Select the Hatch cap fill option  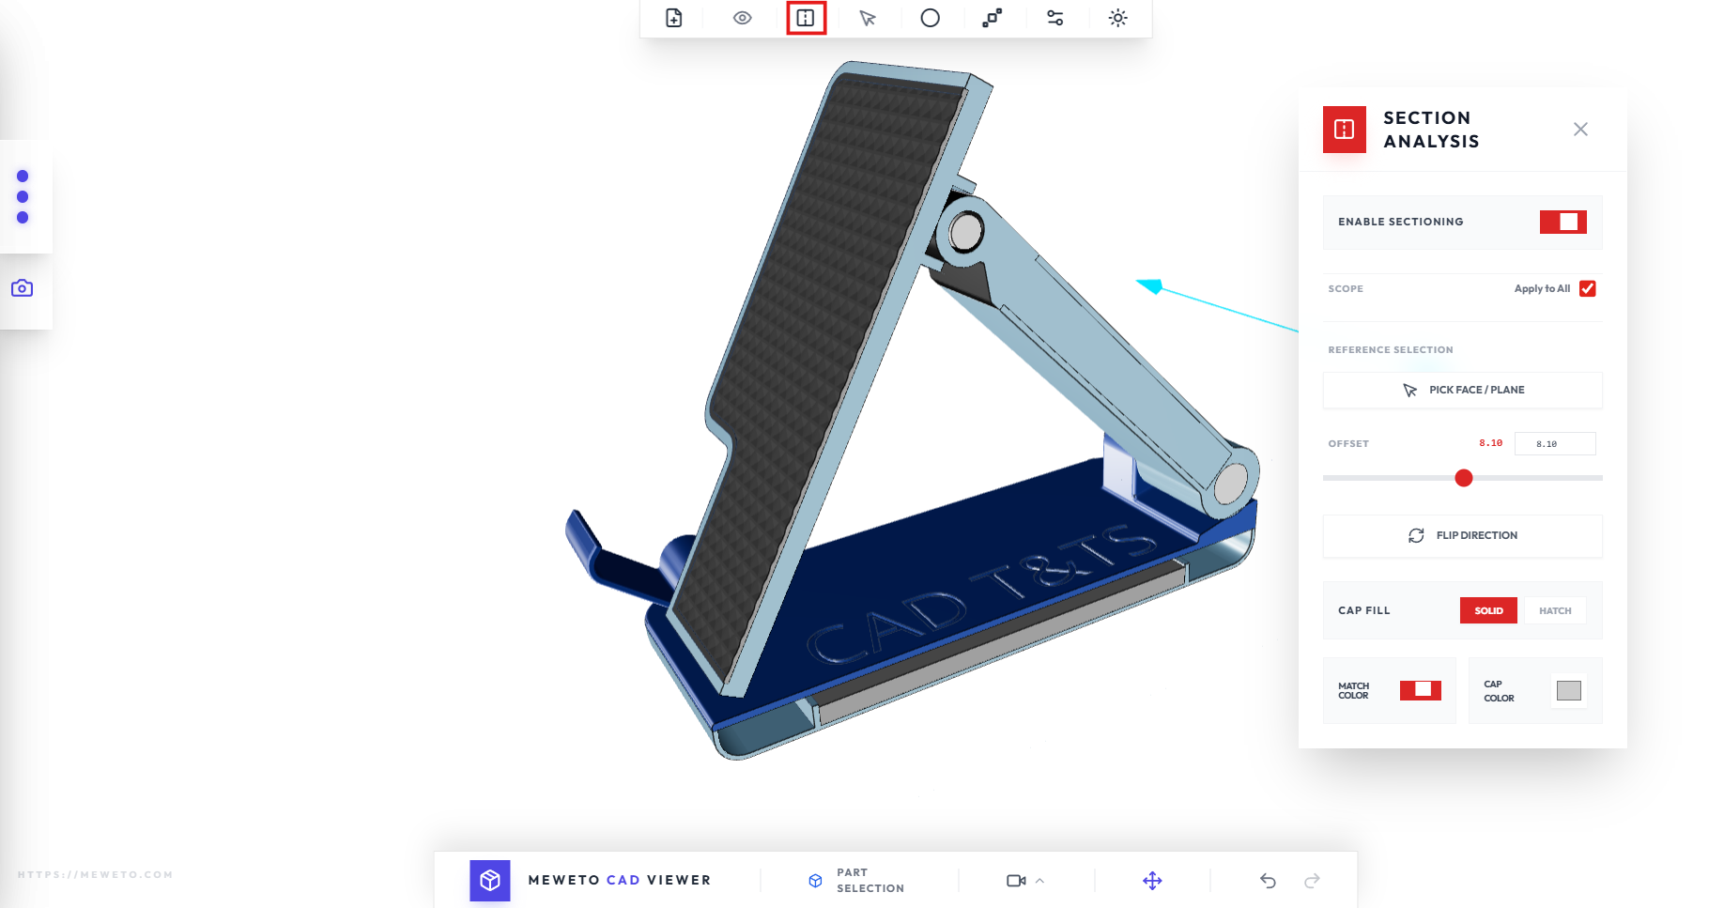[x=1555, y=610]
